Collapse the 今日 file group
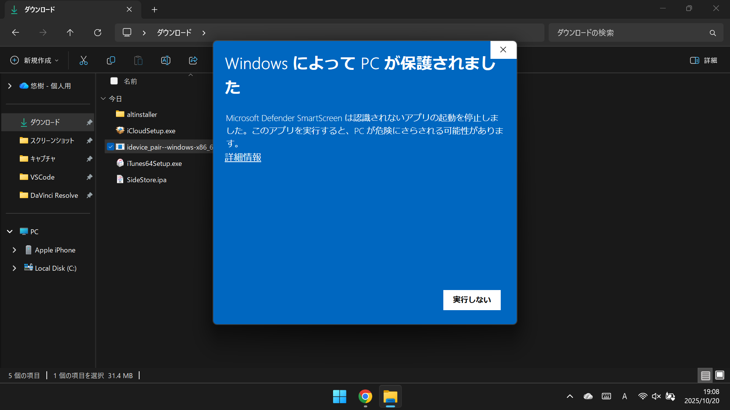The width and height of the screenshot is (730, 410). pos(103,98)
